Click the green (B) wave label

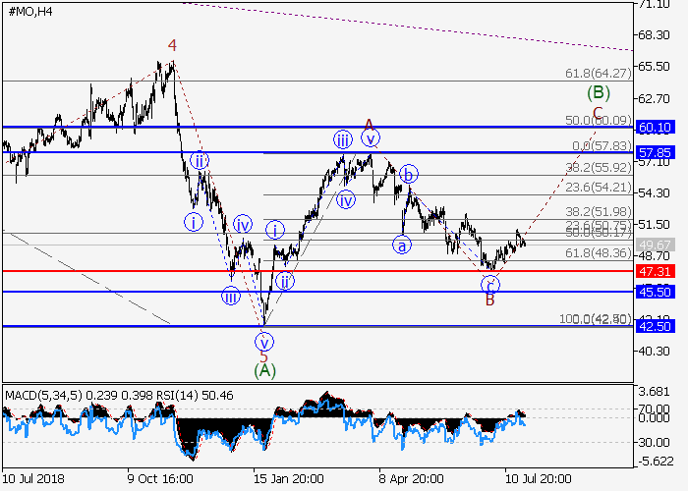pos(599,93)
